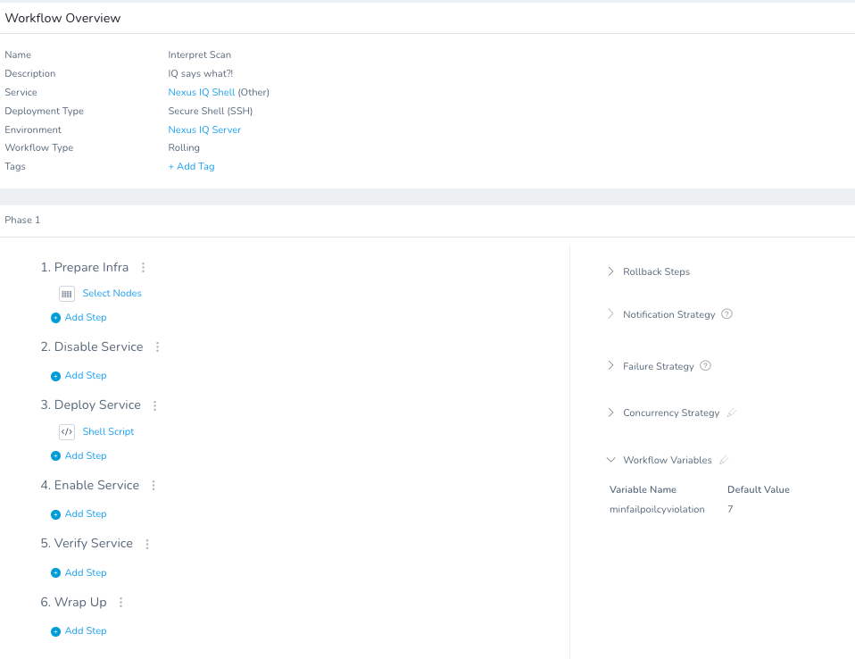Edit Concurrency Strategy with pencil icon
The image size is (855, 659).
point(732,413)
